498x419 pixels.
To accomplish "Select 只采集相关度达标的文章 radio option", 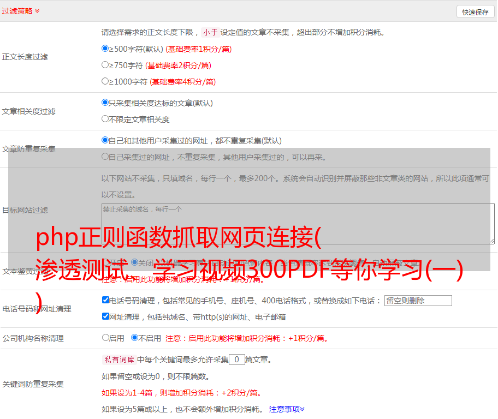I will click(105, 103).
